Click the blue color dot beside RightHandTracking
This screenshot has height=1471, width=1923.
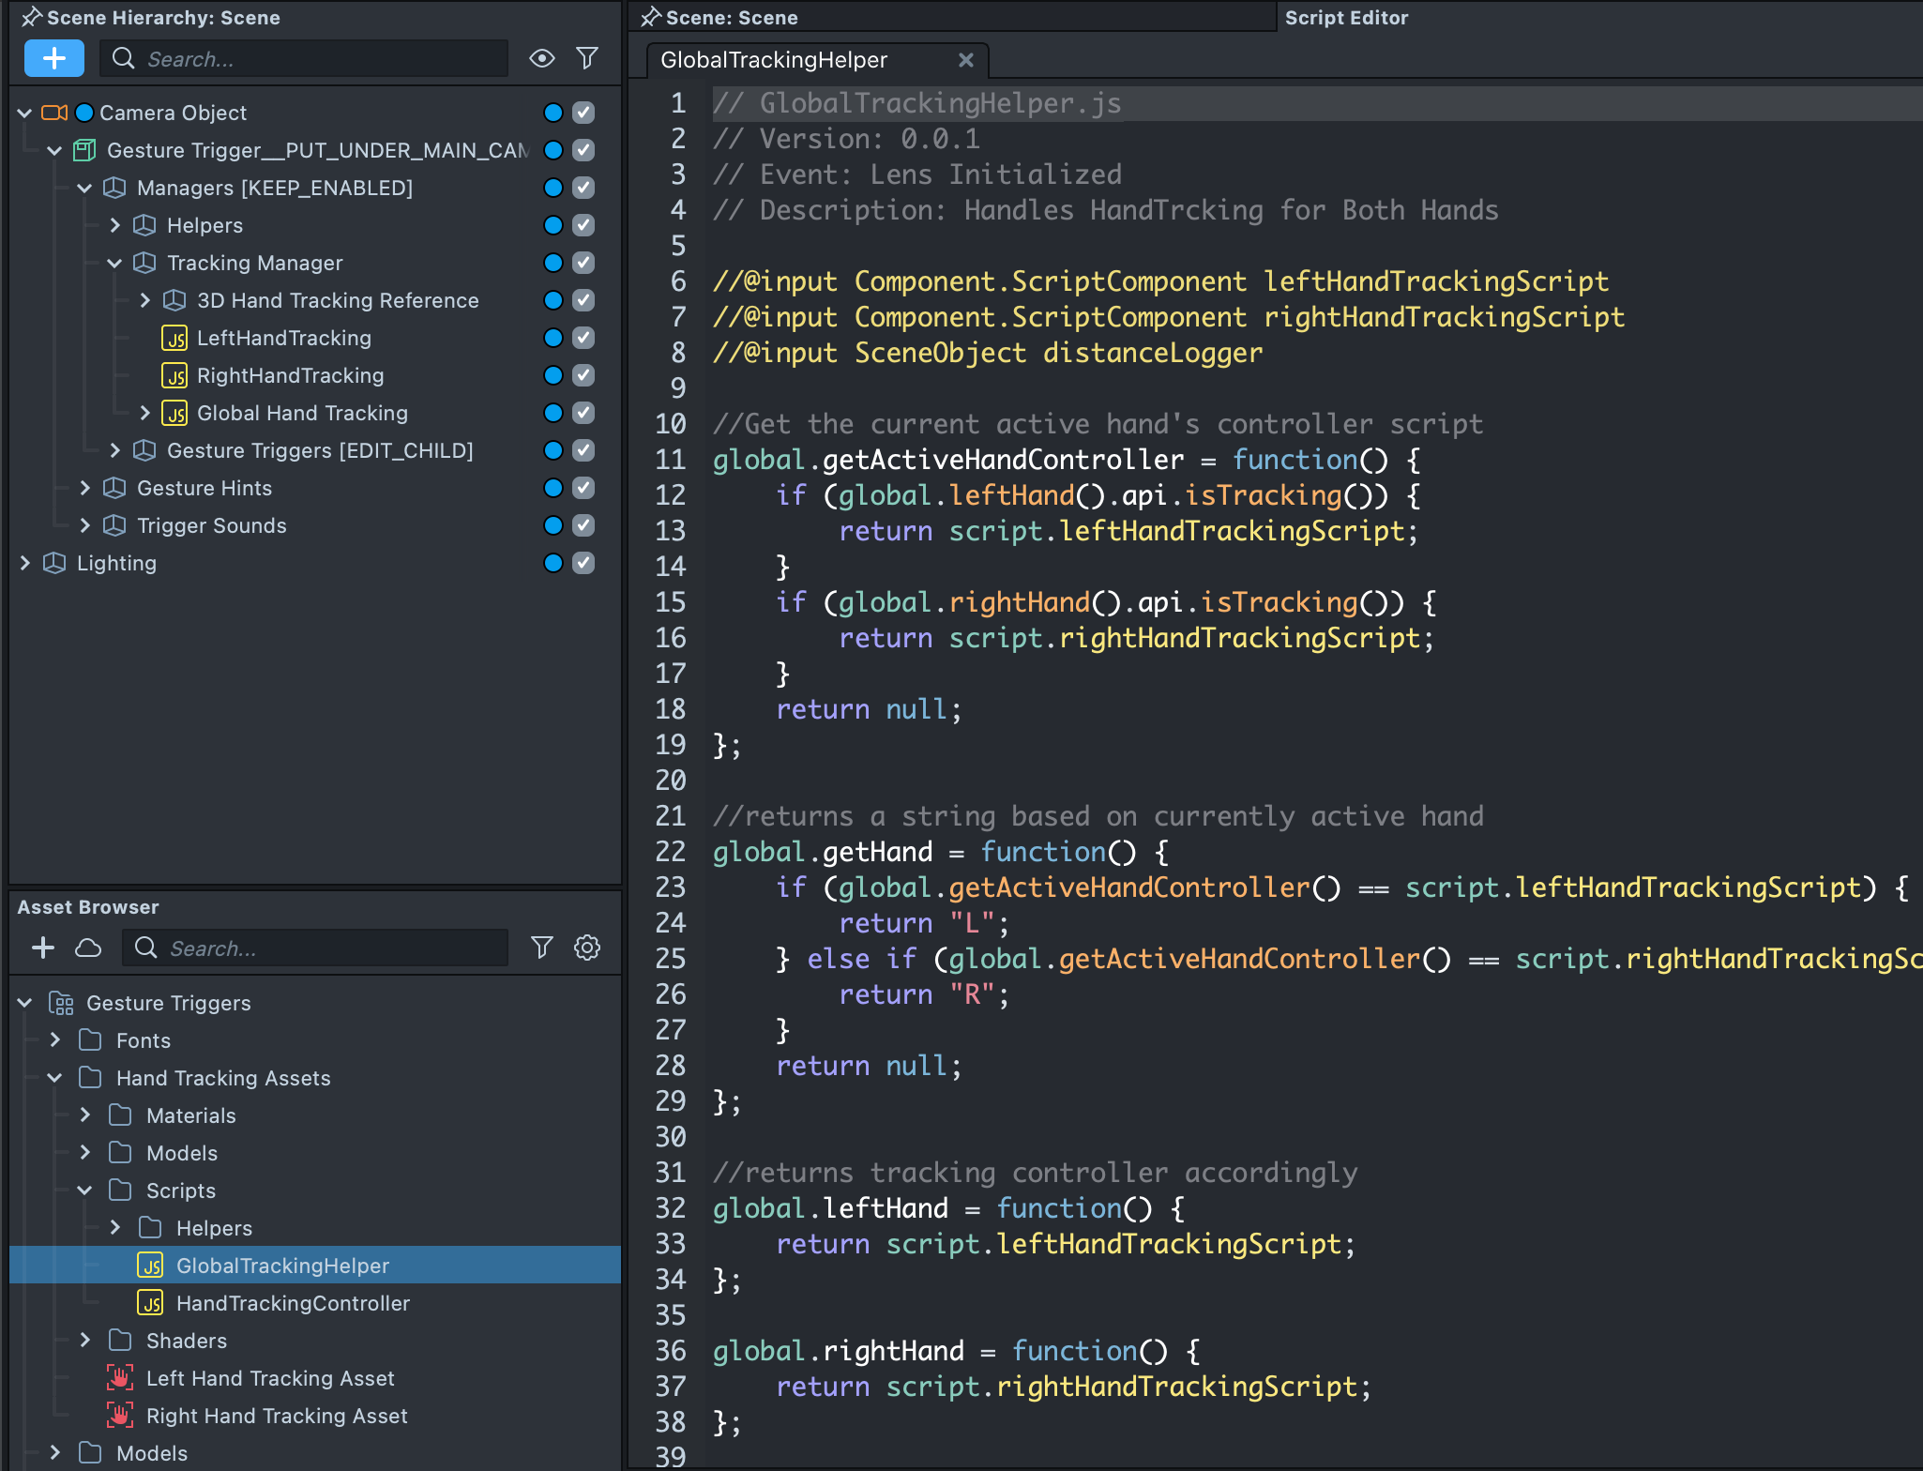[x=553, y=375]
